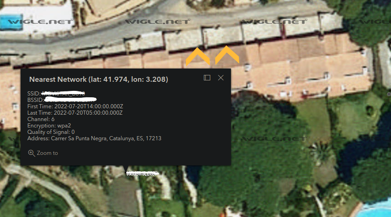The width and height of the screenshot is (391, 217).
Task: Click the grey dot marker at right edge
Action: tap(389, 94)
